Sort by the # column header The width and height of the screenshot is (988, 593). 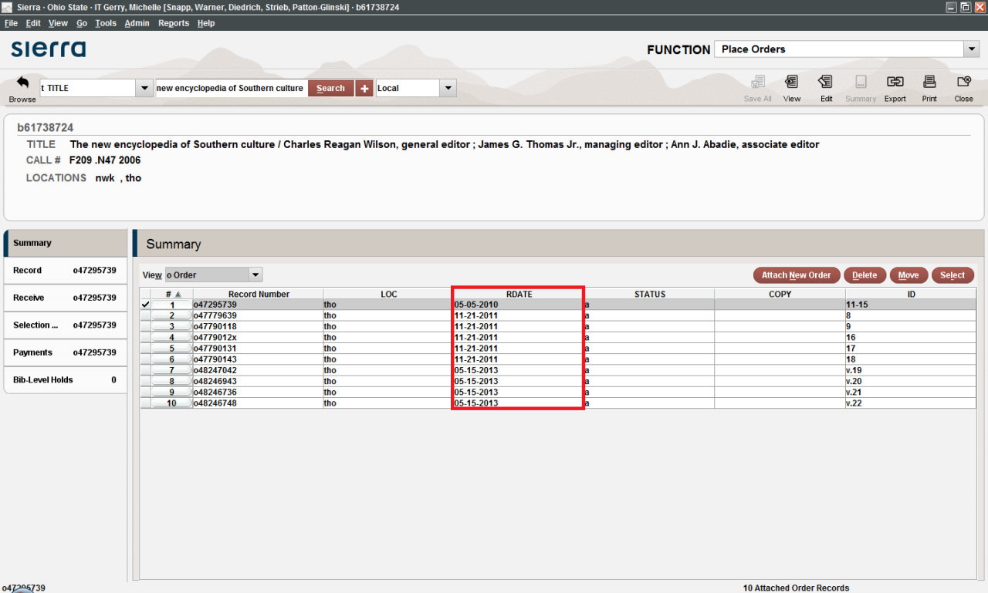pyautogui.click(x=172, y=294)
